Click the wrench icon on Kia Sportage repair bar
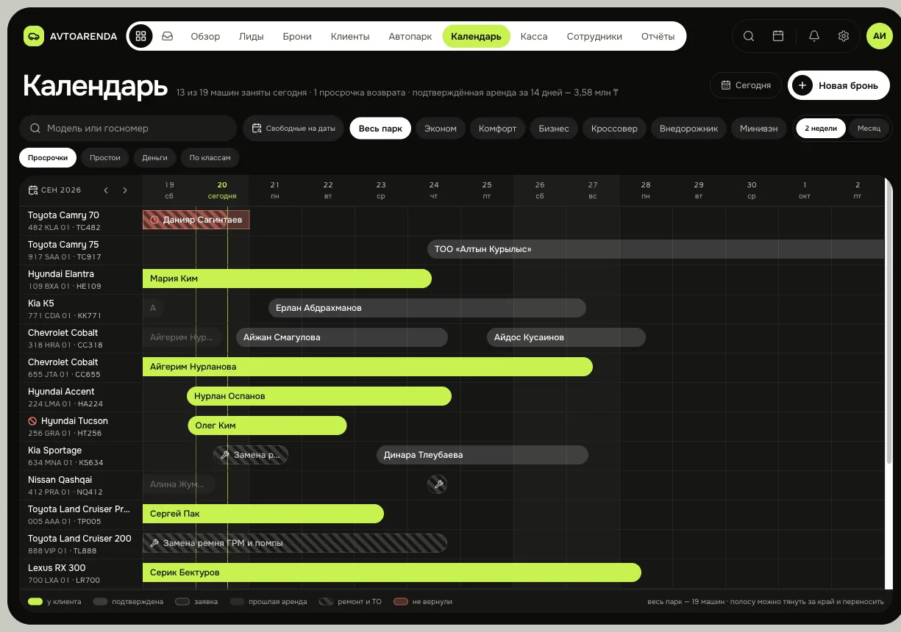This screenshot has height=632, width=901. 226,455
